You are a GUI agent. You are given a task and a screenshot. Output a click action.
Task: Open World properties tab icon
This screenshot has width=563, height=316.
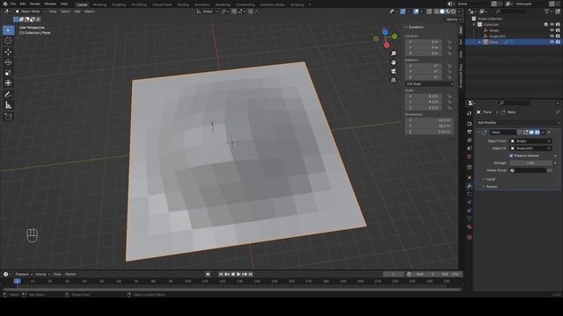[x=469, y=157]
